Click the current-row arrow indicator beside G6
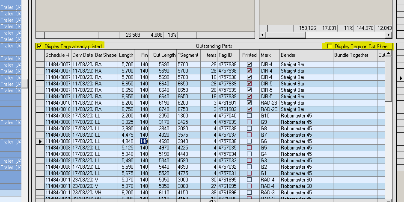Image resolution: width=404 pixels, height=202 pixels. [x=40, y=141]
